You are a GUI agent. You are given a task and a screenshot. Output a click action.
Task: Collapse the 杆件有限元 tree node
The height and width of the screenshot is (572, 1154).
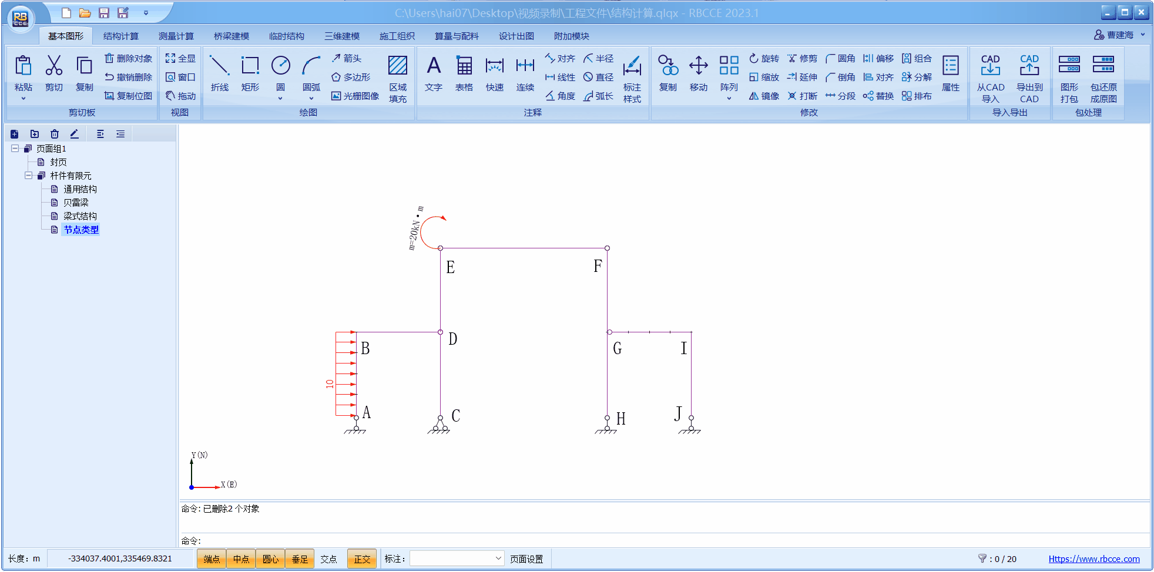click(x=28, y=176)
